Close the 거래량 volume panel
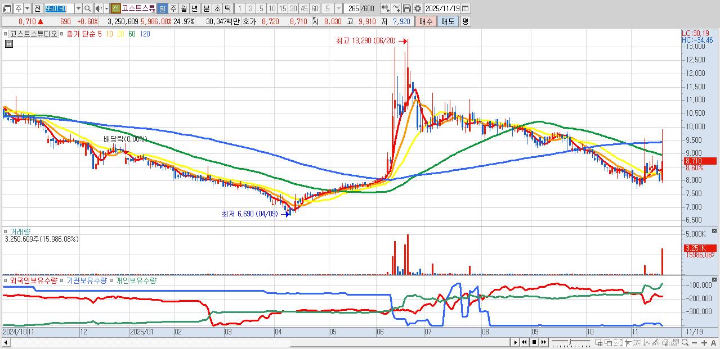Image resolution: width=720 pixels, height=349 pixels. 715,230
